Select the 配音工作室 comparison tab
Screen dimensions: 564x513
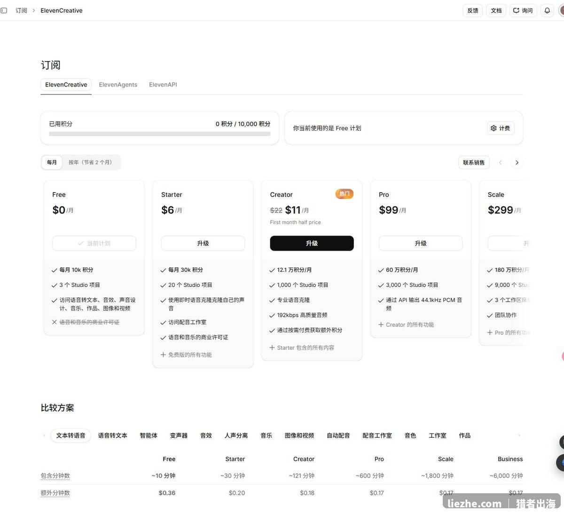tap(377, 435)
